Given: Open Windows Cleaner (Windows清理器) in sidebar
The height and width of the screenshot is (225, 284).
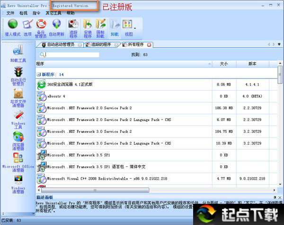Looking at the screenshot, I should [x=18, y=184].
